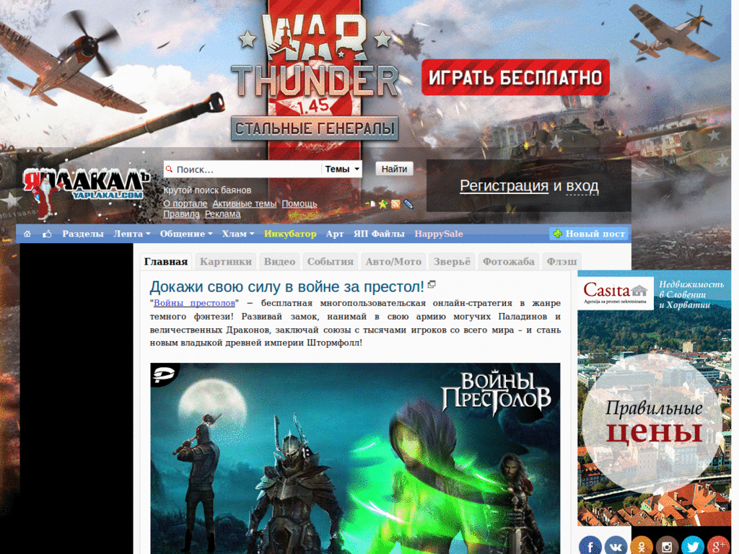Open the RSS feed icon

395,203
